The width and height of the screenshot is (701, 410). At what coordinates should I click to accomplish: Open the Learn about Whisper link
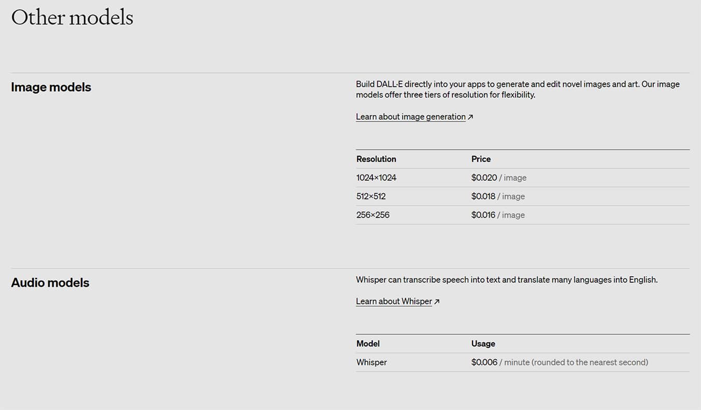[394, 302]
